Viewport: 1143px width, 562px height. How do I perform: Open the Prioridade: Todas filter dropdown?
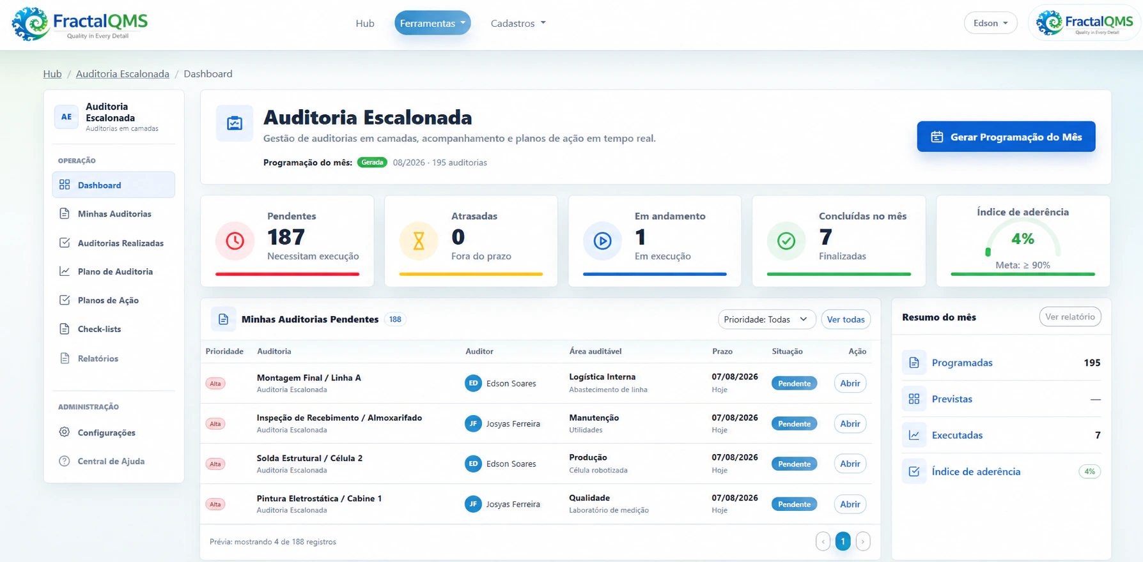click(766, 319)
